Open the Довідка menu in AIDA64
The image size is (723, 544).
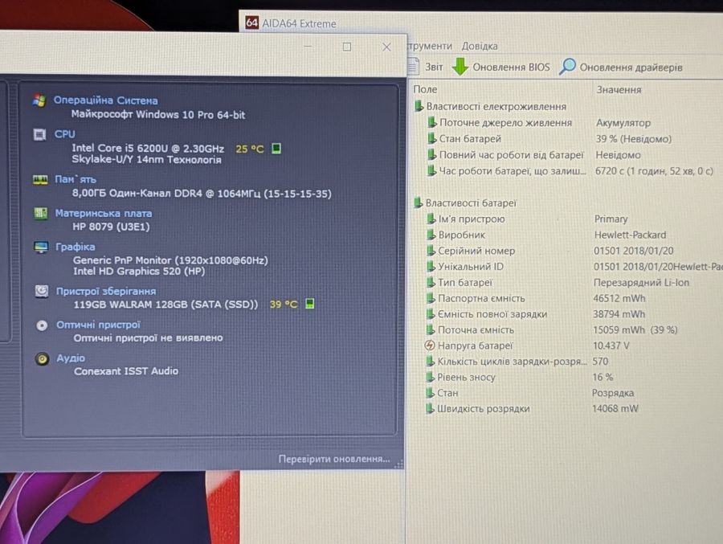point(480,46)
